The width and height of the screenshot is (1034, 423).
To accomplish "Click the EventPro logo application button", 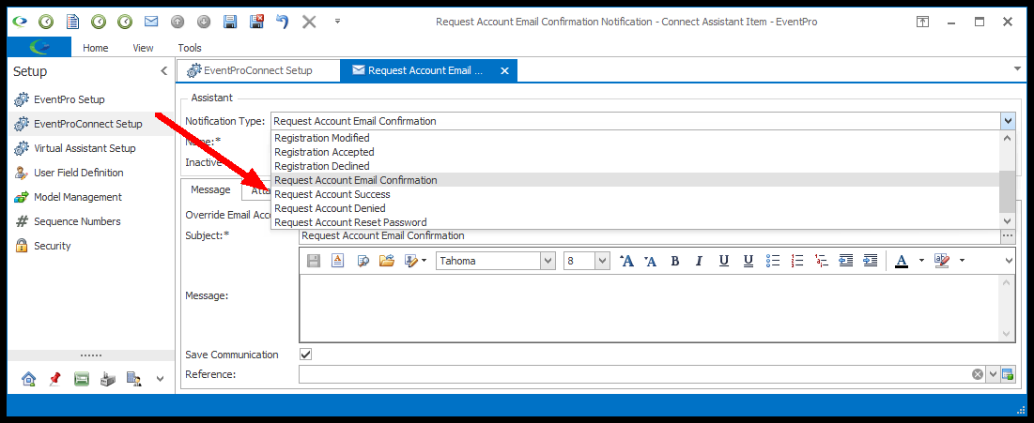I will click(x=39, y=48).
